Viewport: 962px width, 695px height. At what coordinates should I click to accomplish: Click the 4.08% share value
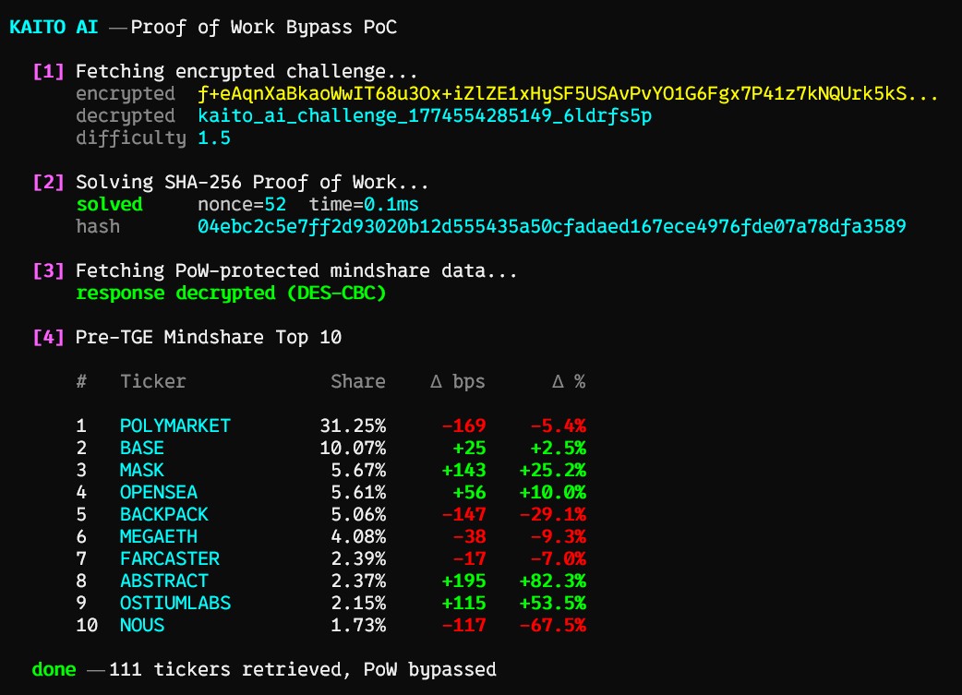(358, 537)
